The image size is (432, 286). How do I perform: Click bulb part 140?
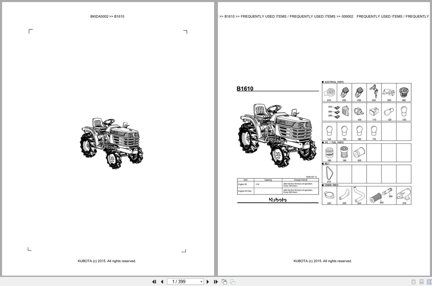329,131
